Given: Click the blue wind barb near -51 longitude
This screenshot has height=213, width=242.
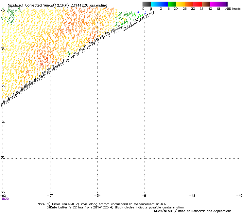Looking at the screenshot, I should (x=146, y=12).
